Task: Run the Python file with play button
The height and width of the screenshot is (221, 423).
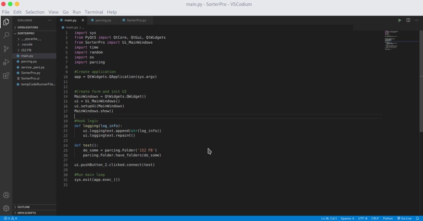Action: pyautogui.click(x=400, y=20)
